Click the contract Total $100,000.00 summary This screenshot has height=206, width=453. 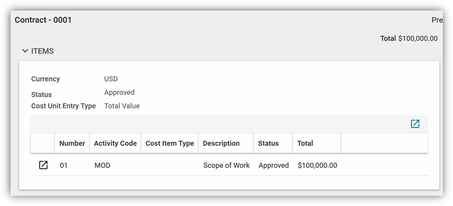tap(409, 39)
